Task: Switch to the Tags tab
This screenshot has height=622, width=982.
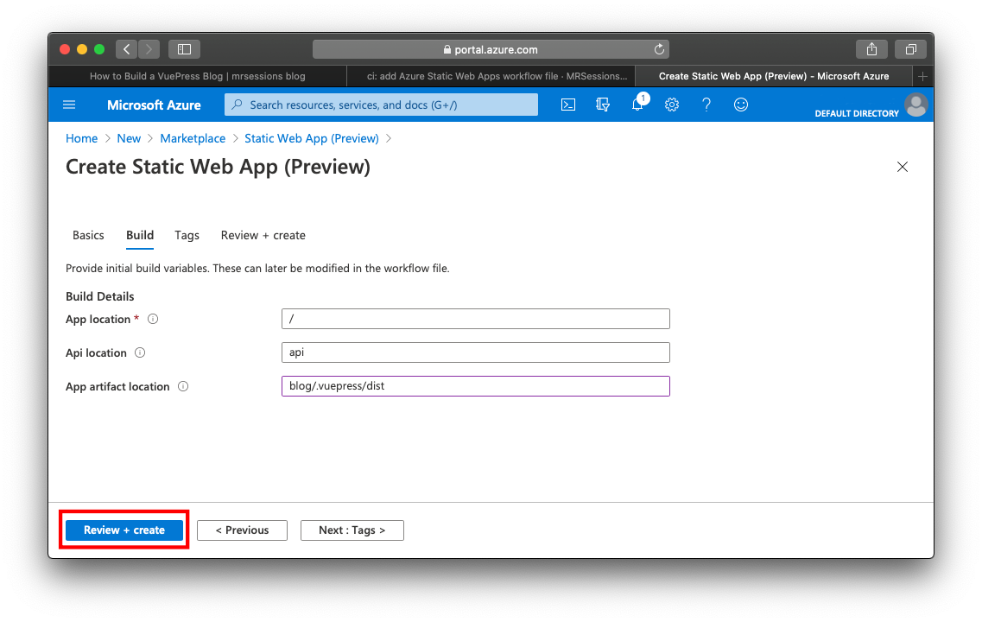Action: 187,236
